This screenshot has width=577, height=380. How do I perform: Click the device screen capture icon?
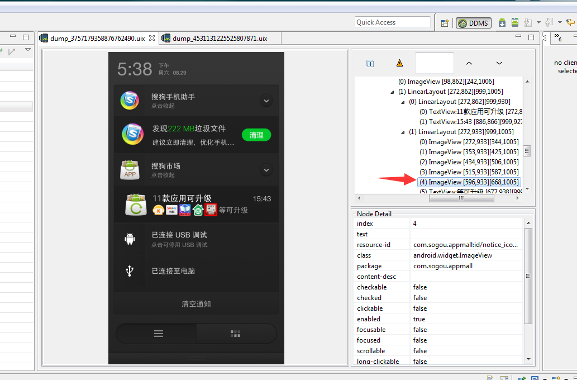click(514, 23)
